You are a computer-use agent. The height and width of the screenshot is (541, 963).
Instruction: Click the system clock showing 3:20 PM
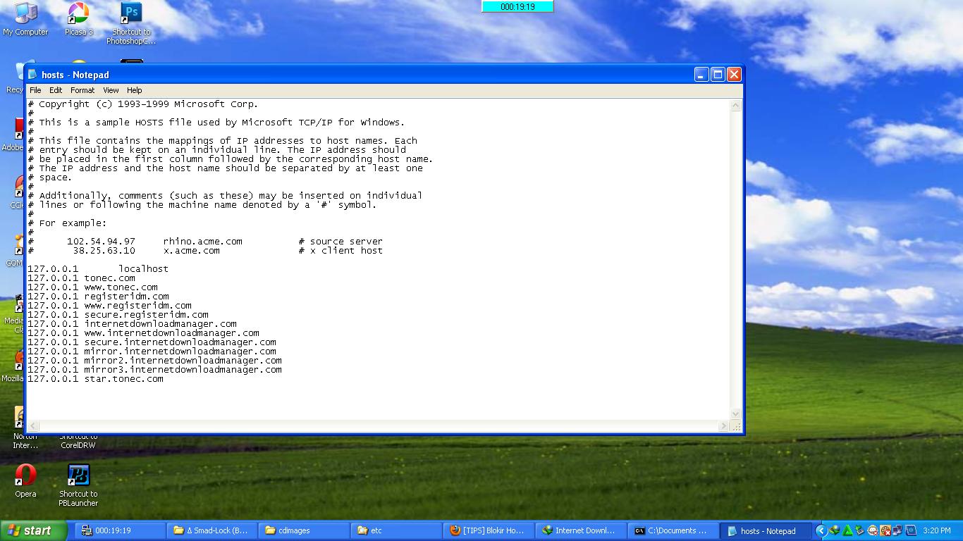point(937,530)
